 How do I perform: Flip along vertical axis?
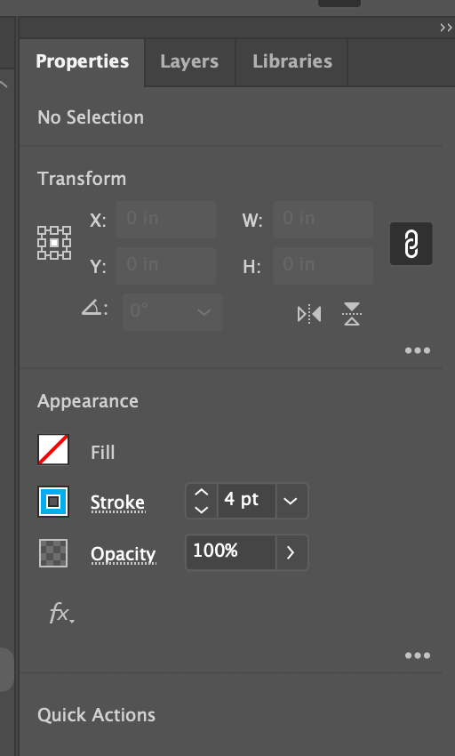coord(352,314)
